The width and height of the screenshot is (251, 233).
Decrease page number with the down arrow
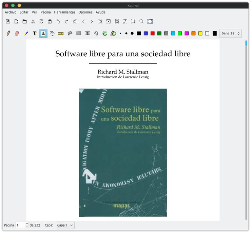27,227
